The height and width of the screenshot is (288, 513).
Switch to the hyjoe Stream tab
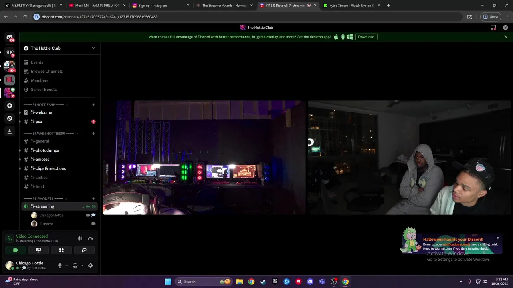[351, 6]
